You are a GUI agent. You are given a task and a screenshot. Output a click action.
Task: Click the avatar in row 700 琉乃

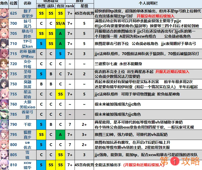4,23
